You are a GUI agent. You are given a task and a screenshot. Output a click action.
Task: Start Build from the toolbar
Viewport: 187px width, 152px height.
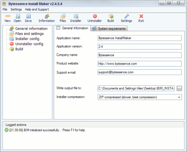pyautogui.click(x=111, y=18)
